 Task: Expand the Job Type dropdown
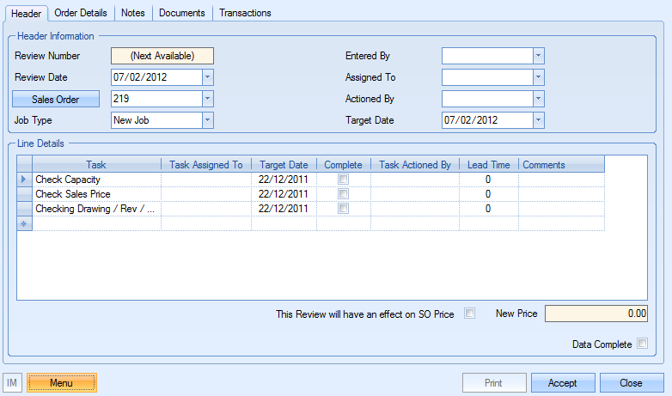[207, 120]
